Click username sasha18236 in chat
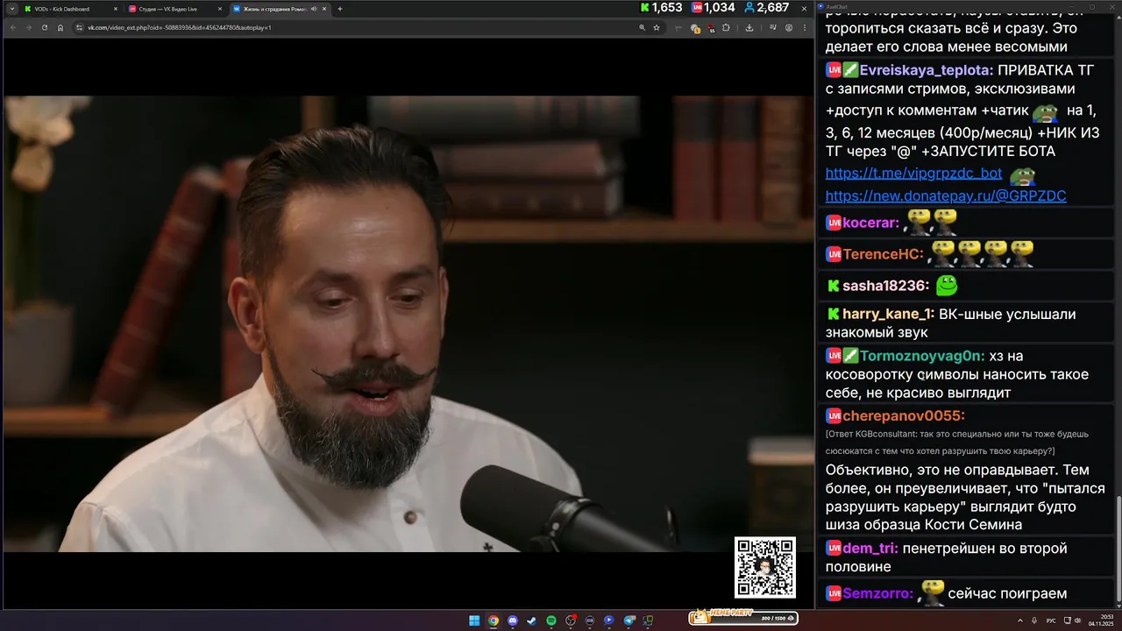 tap(885, 287)
